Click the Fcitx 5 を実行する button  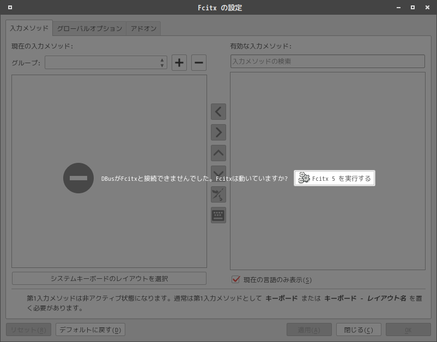pos(335,178)
